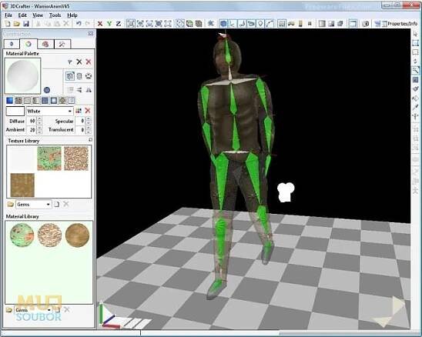Switch to the materials color-wheel tab
Screen dimensions: 422x337
point(28,44)
